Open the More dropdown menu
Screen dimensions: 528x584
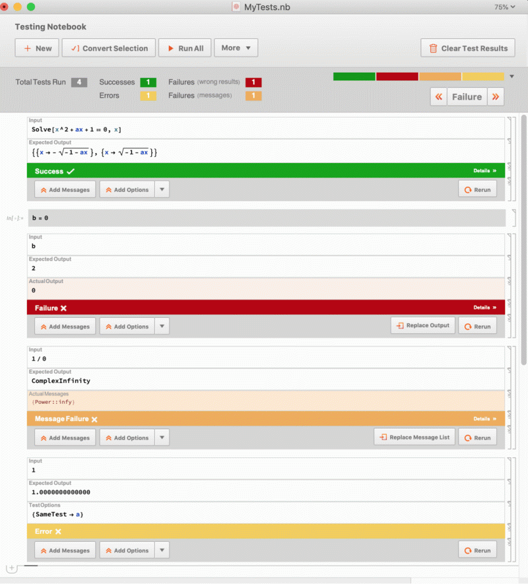pyautogui.click(x=236, y=48)
